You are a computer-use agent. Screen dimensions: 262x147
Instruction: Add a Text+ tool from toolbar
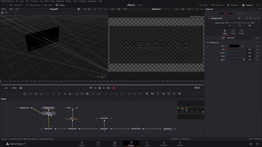tap(36, 94)
